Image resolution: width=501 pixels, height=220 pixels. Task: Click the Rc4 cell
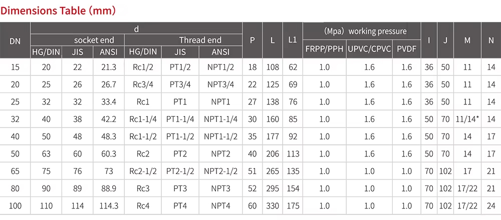(x=143, y=205)
